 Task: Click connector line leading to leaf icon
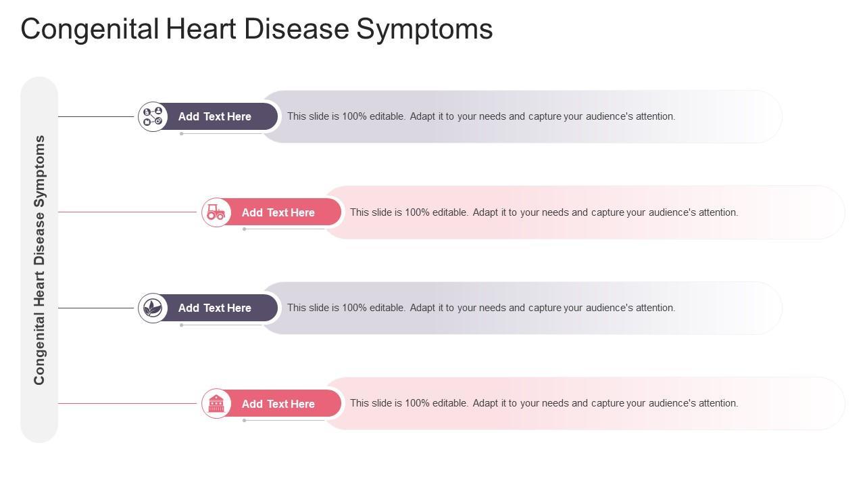(x=96, y=308)
